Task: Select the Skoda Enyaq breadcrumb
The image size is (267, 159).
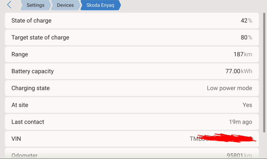Action: click(x=100, y=5)
